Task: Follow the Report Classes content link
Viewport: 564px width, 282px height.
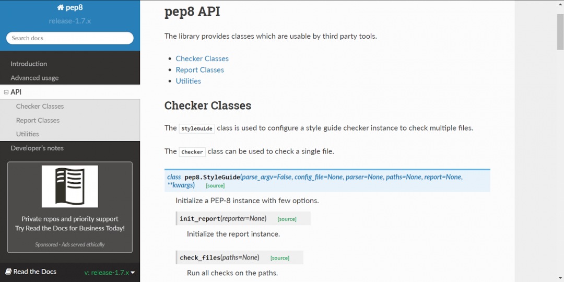Action: 199,70
